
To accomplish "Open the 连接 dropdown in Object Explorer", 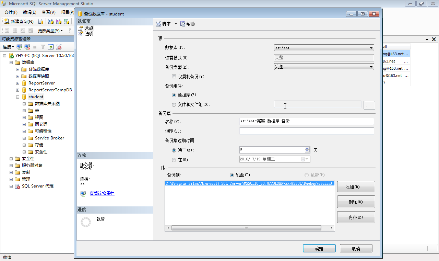I will coord(8,47).
